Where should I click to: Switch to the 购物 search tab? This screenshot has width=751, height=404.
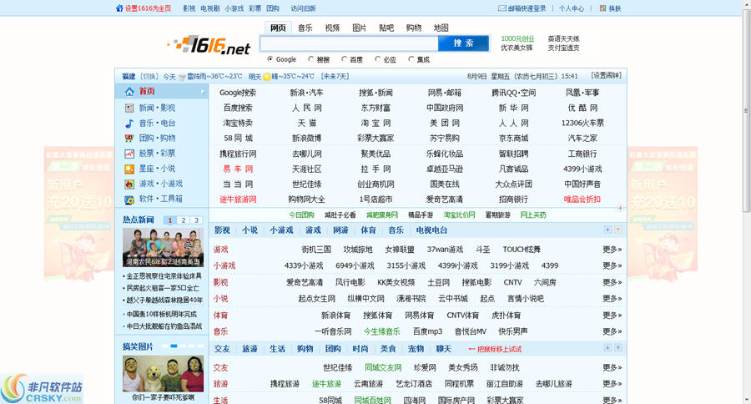(413, 28)
